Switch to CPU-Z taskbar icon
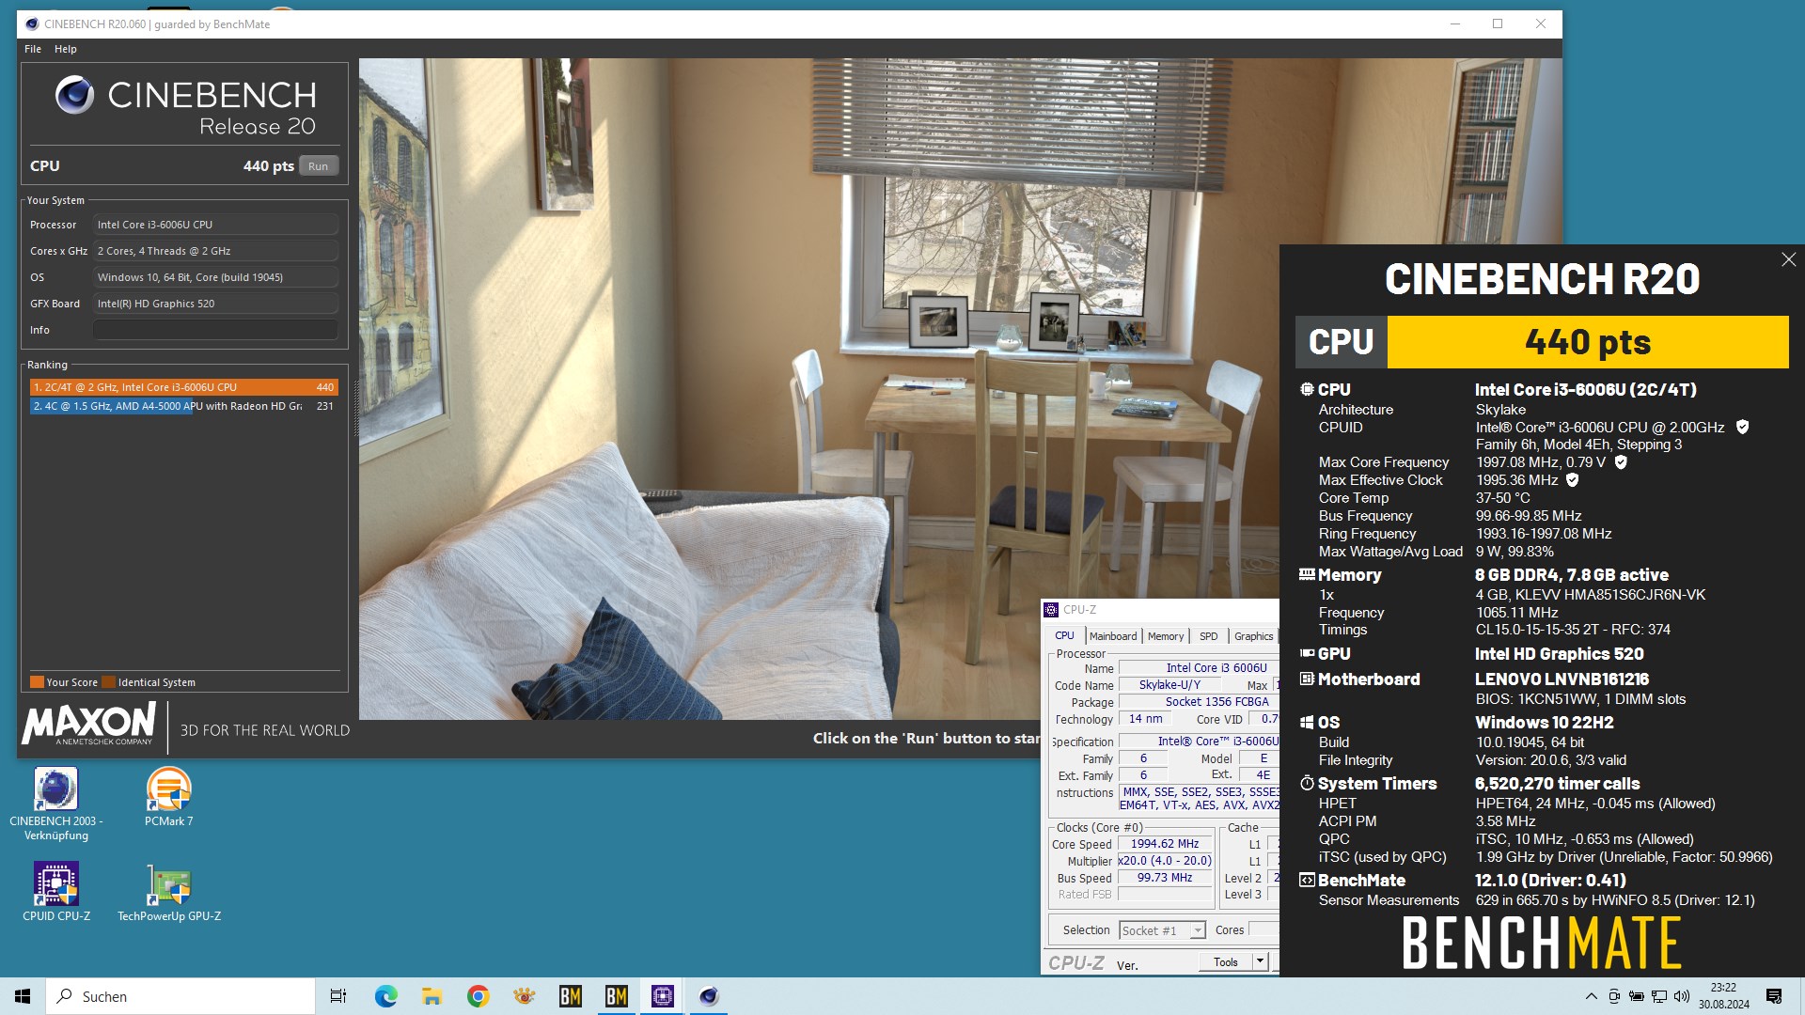This screenshot has width=1805, height=1015. (663, 996)
